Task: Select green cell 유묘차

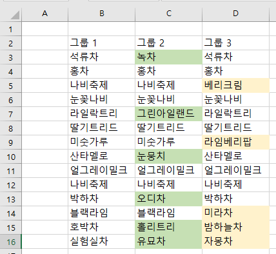Action: tap(169, 242)
